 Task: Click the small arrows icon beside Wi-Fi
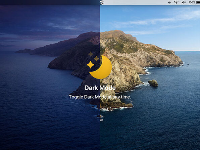click(169, 2)
